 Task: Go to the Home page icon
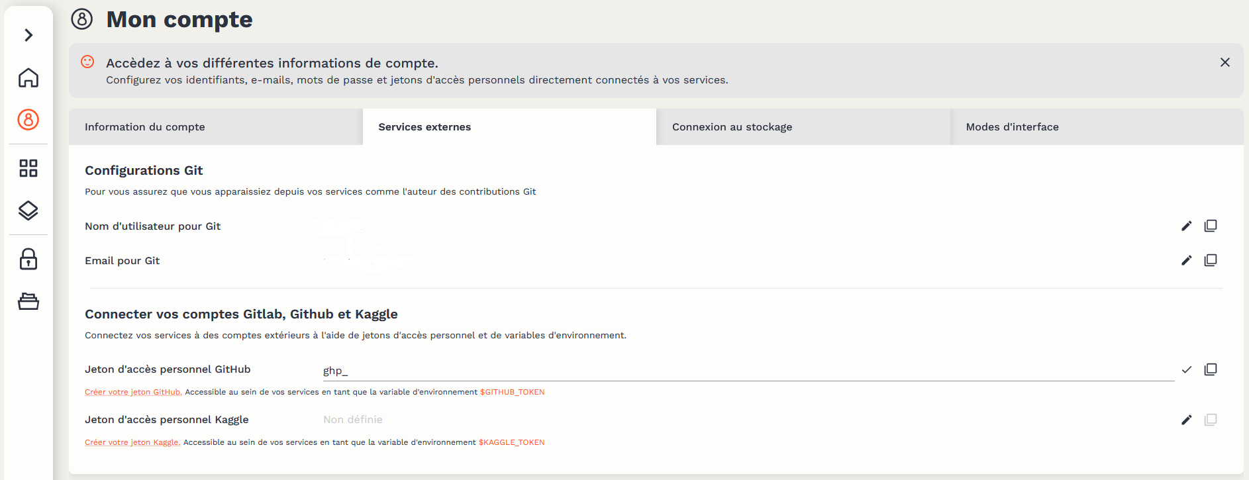click(28, 78)
